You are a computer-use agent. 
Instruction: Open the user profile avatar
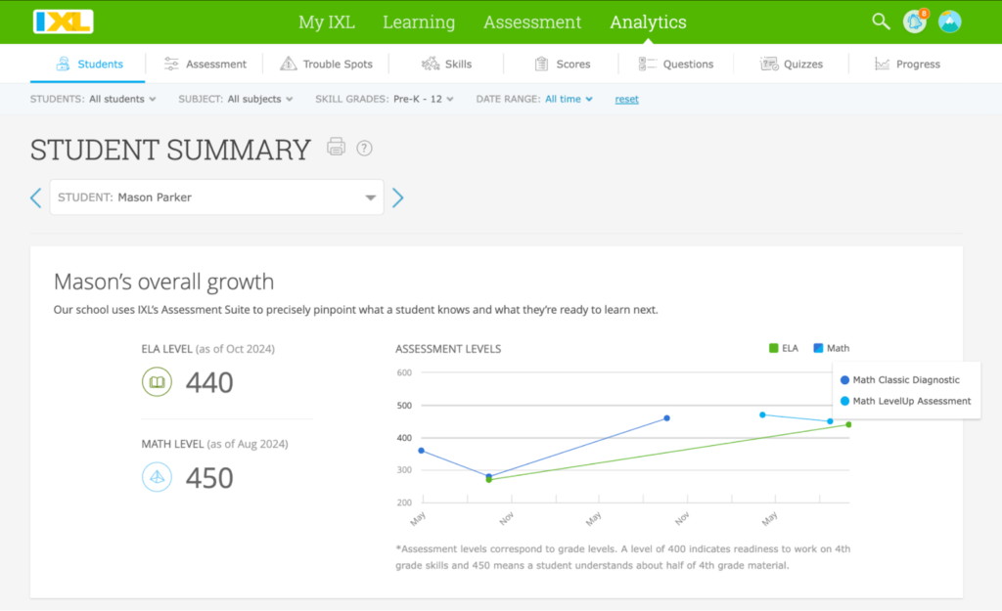(x=949, y=22)
